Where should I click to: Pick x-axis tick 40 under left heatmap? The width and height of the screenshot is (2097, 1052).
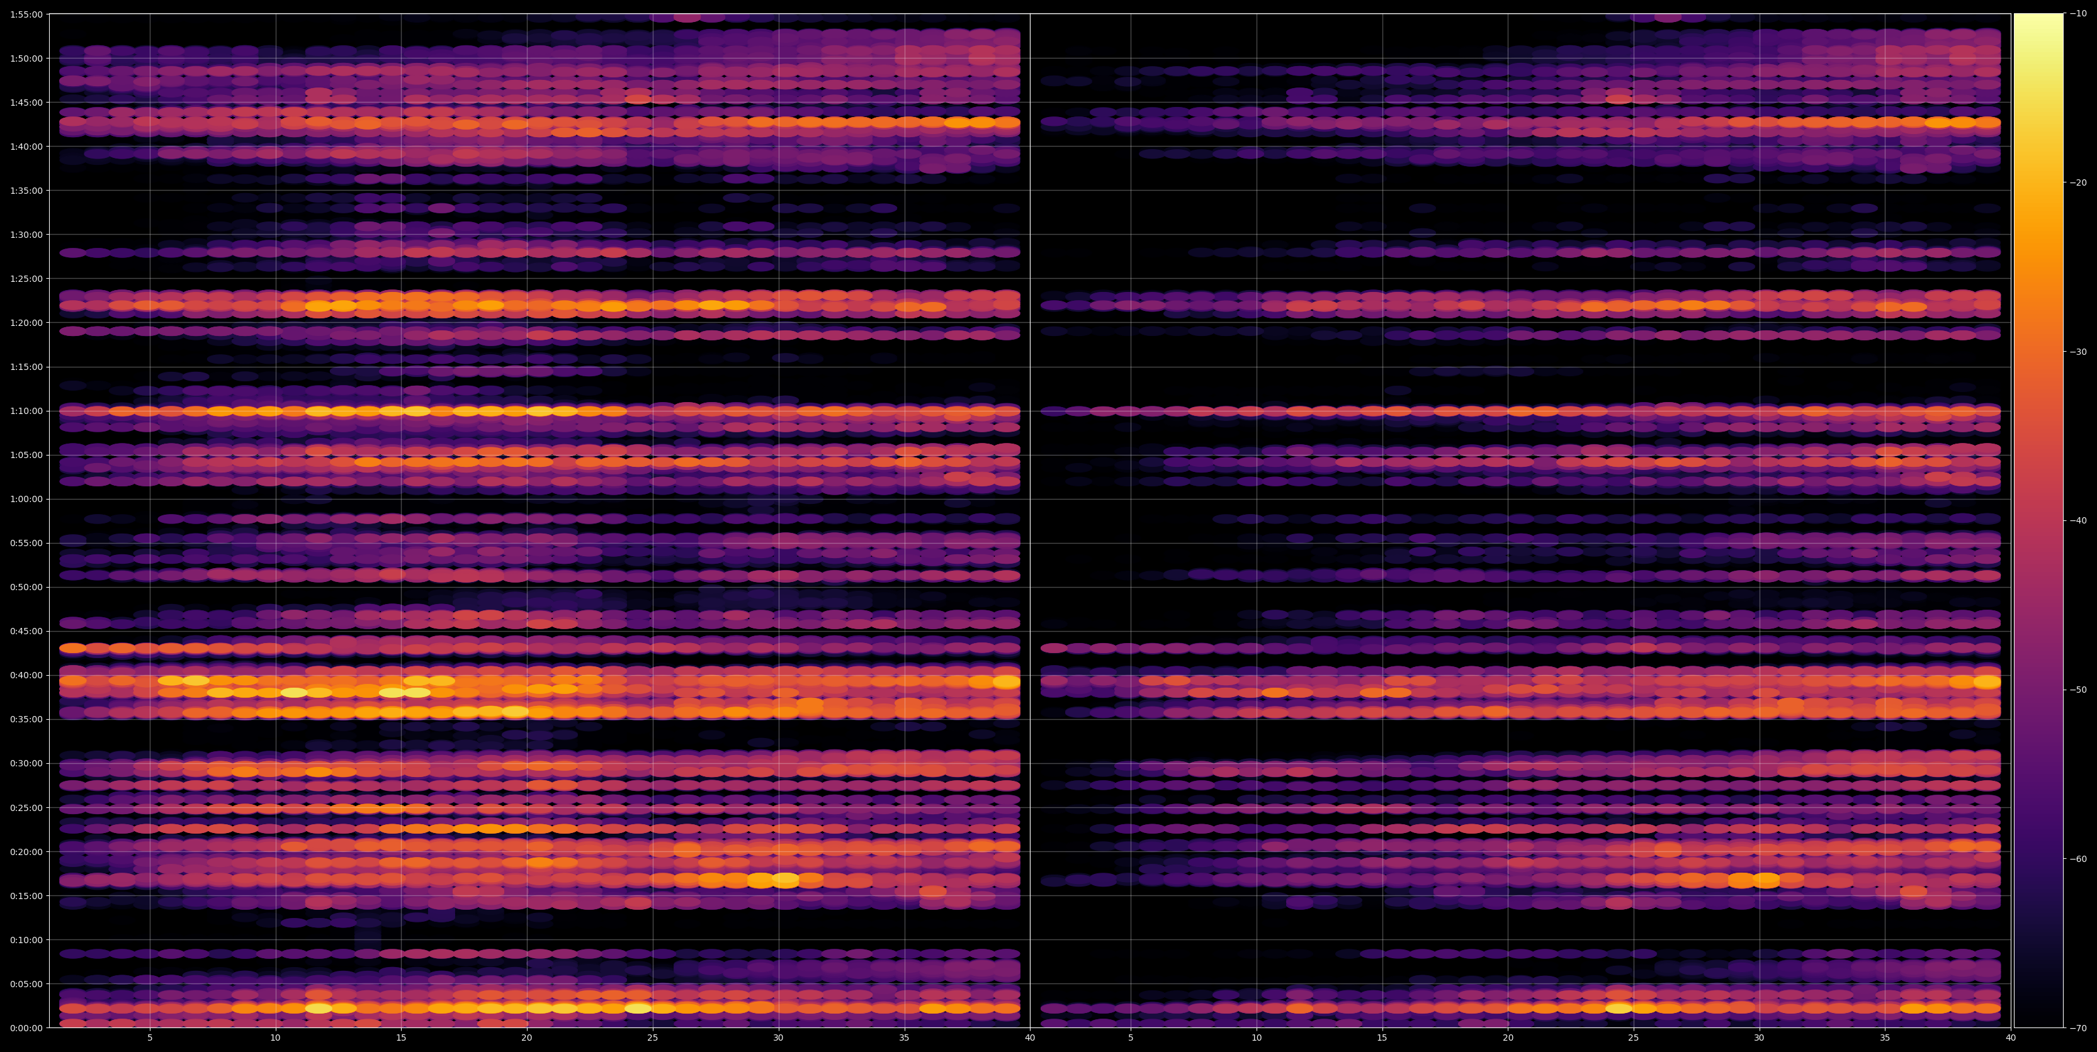pos(1030,1038)
